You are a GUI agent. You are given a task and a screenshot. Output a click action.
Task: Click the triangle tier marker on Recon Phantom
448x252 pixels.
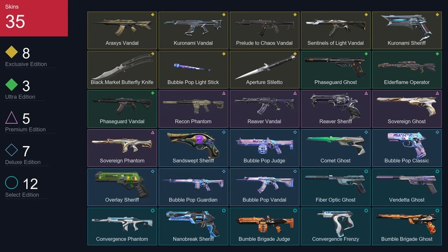pyautogui.click(x=224, y=93)
